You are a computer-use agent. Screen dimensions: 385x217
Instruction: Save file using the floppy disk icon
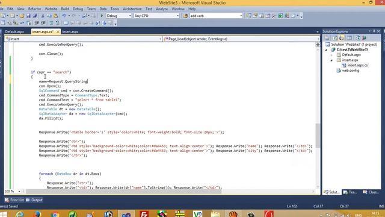28,16
